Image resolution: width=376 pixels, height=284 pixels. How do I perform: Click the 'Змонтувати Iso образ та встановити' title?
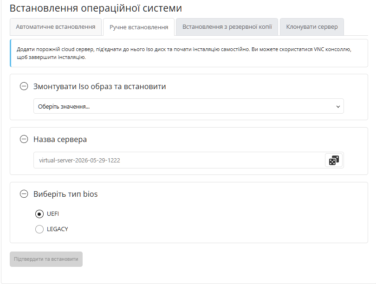pos(99,86)
